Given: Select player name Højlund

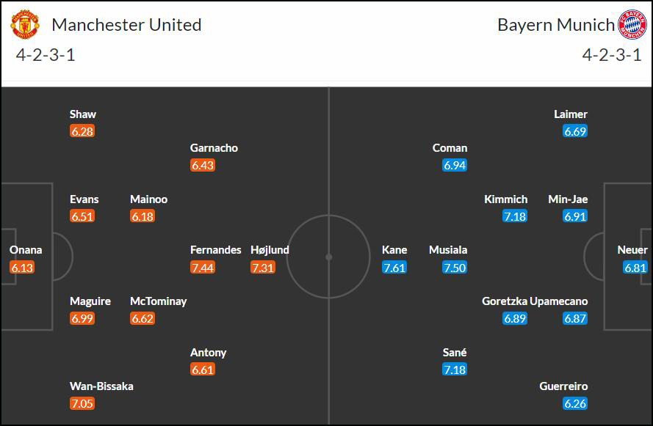Looking at the screenshot, I should (x=270, y=250).
